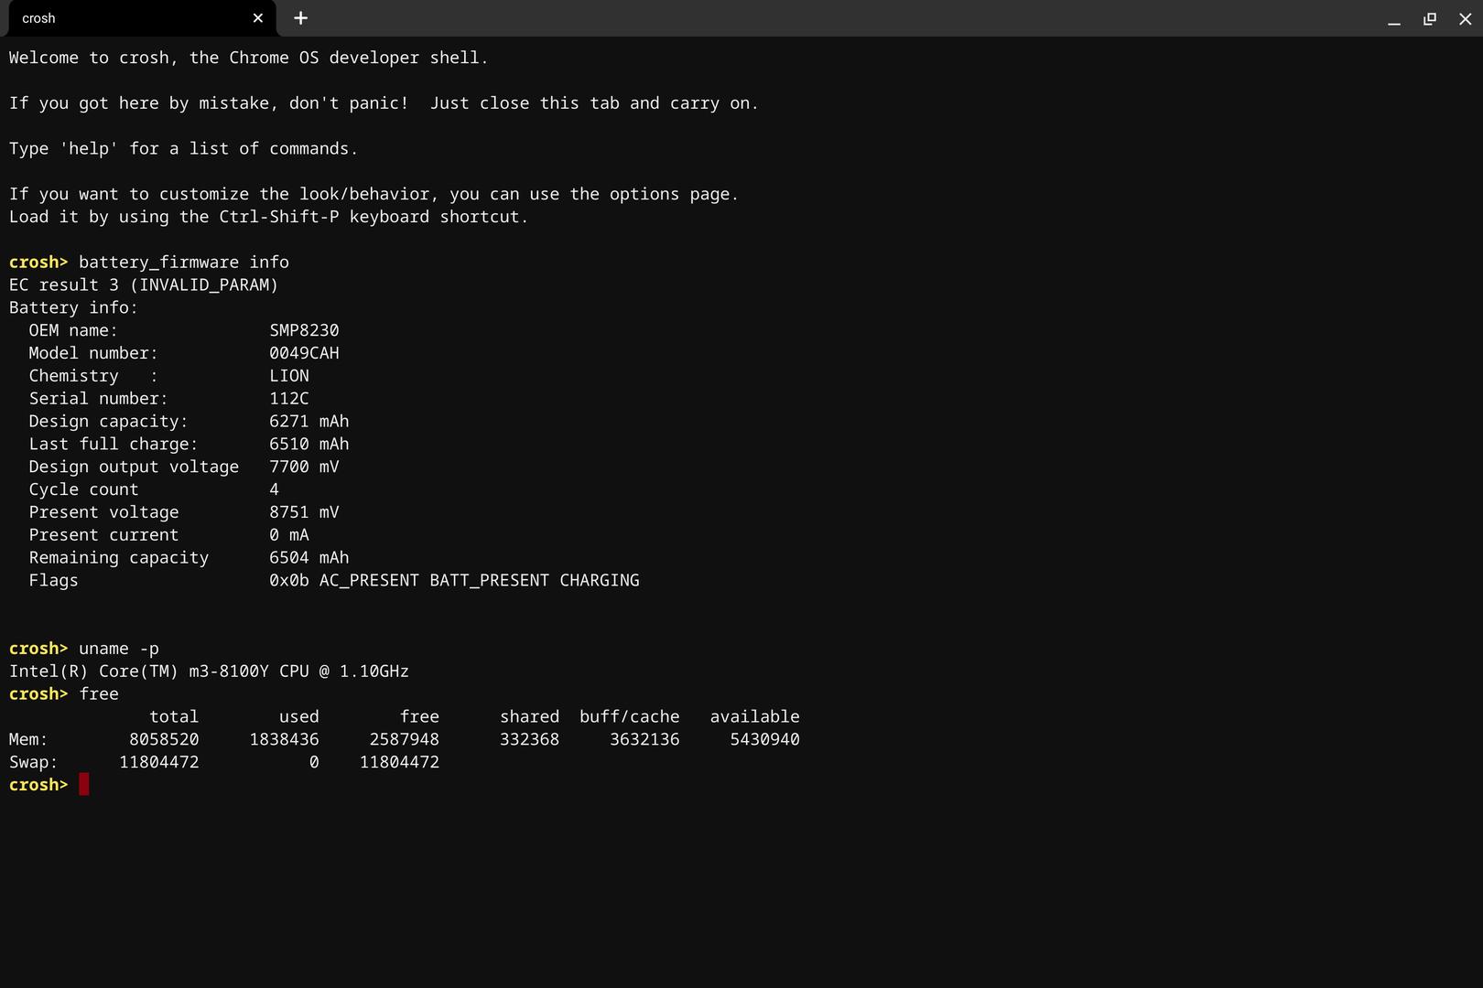Click the Present voltage value 8751 mV
Image resolution: width=1483 pixels, height=988 pixels.
pos(304,512)
